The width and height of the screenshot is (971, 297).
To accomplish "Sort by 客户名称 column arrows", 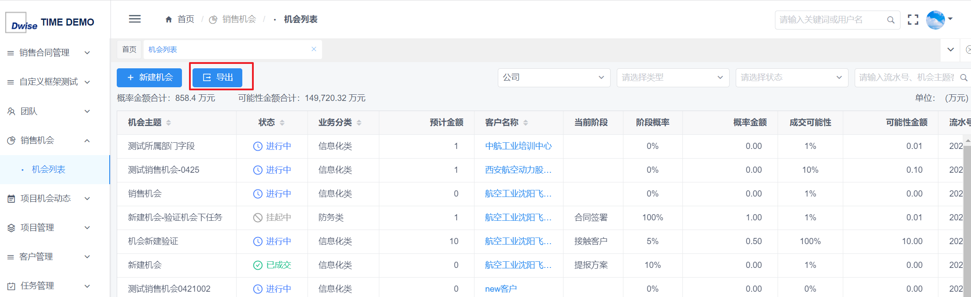I will pos(526,123).
